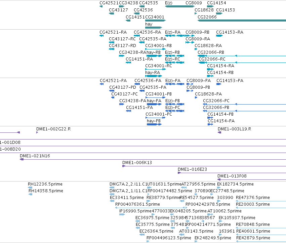Select the CG42536-RA transcript label
The width and height of the screenshot is (286, 243).
(x=148, y=32)
